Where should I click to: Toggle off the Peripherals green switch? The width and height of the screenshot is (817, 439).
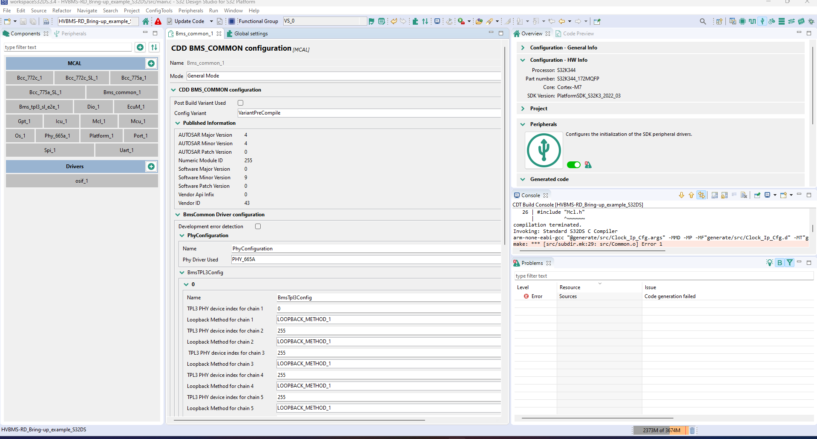click(573, 165)
